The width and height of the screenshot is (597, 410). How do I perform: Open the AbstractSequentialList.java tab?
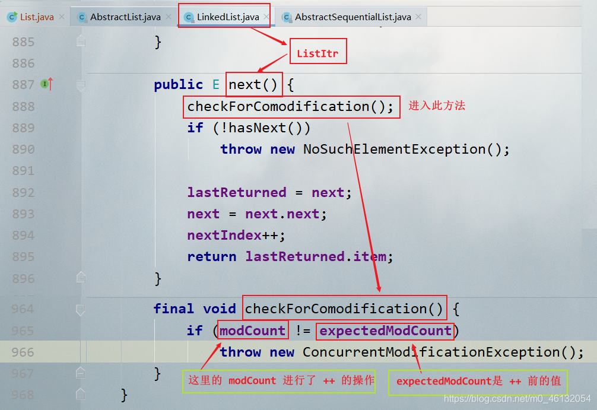click(353, 17)
